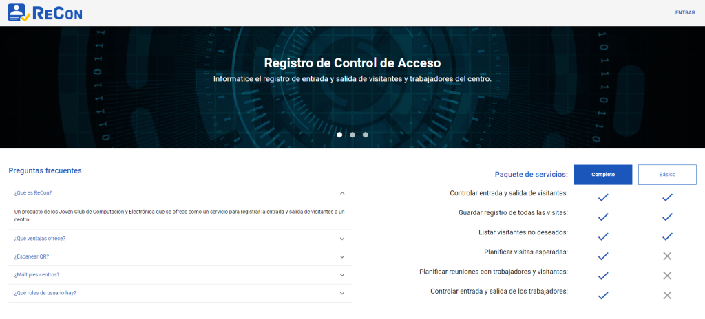
Task: Click 'Guardar registro de todas las visitas:' label
Action: tap(513, 212)
